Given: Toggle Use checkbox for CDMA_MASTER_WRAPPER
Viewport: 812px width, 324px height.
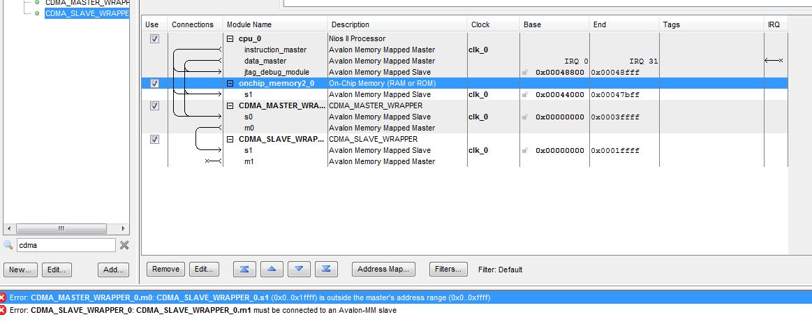Looking at the screenshot, I should point(154,105).
